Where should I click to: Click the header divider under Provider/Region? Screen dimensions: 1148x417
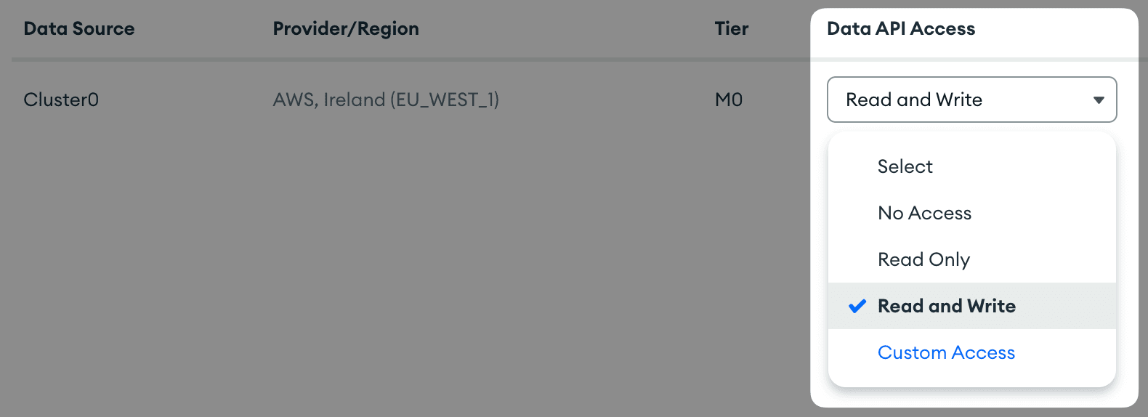point(346,59)
